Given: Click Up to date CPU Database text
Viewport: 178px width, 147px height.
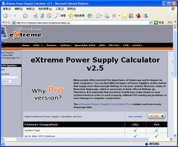Looking at the screenshot, I should [40, 136].
